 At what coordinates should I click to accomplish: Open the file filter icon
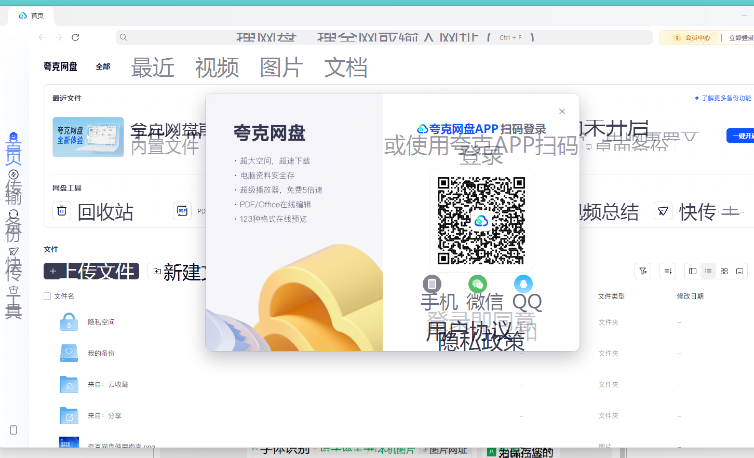click(643, 271)
